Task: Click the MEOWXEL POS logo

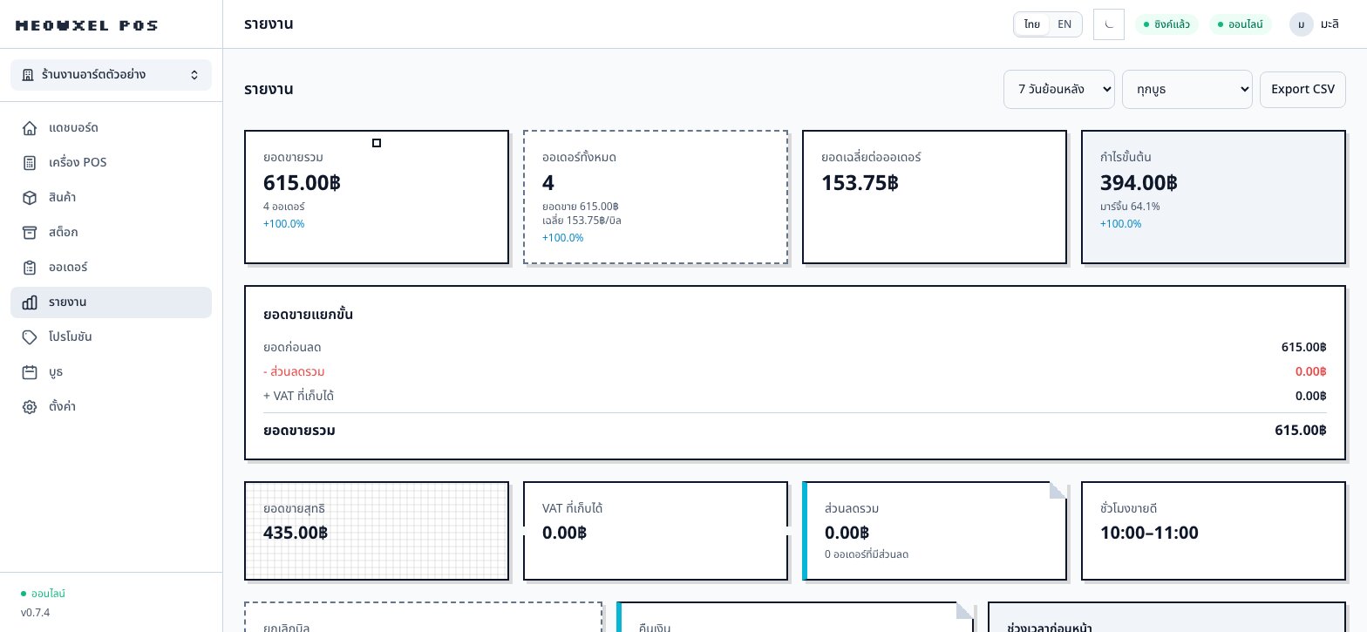Action: [x=86, y=25]
